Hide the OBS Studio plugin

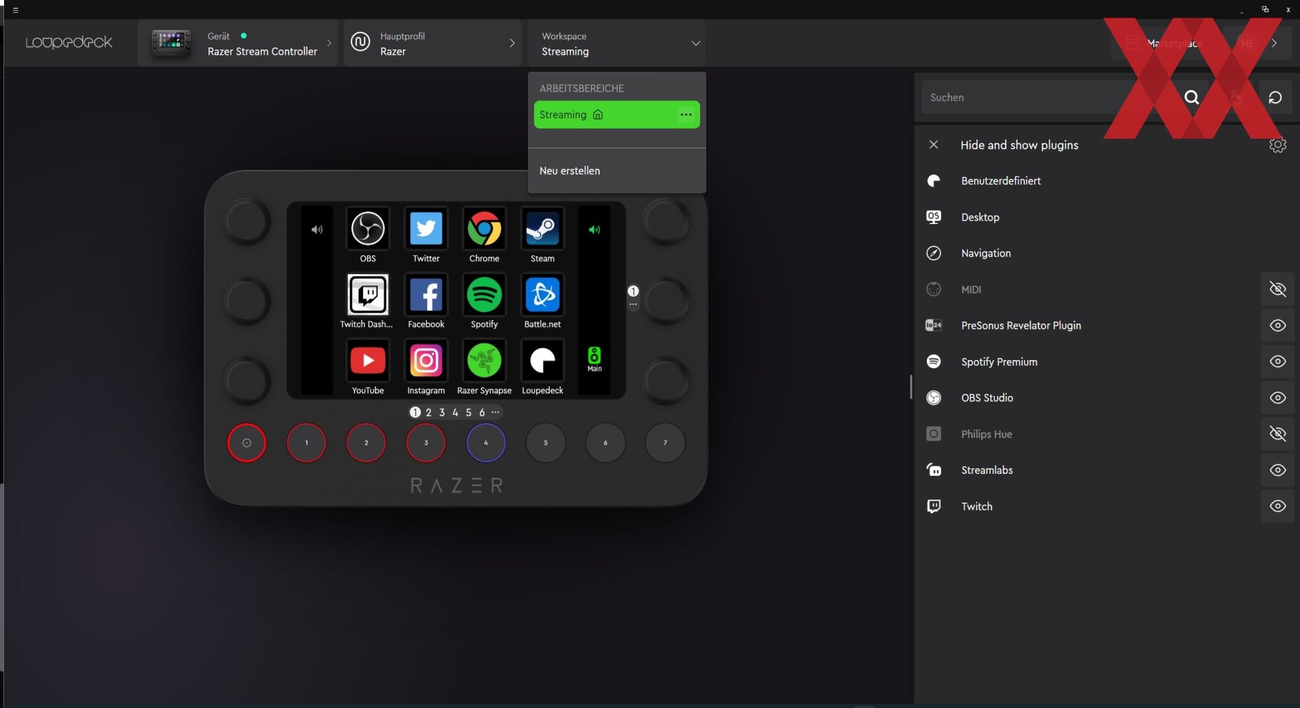[1278, 398]
